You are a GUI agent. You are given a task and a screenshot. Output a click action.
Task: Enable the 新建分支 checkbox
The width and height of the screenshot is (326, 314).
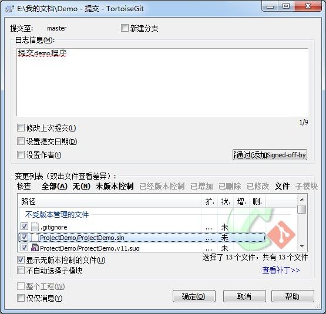coord(125,28)
